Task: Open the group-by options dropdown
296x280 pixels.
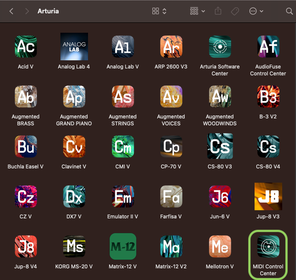Action: pos(198,11)
